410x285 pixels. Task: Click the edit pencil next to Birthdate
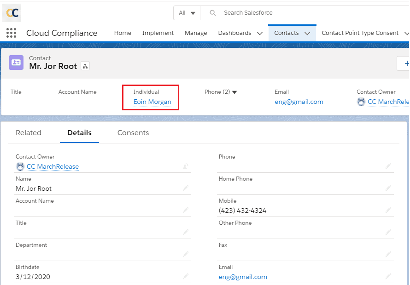coord(186,276)
